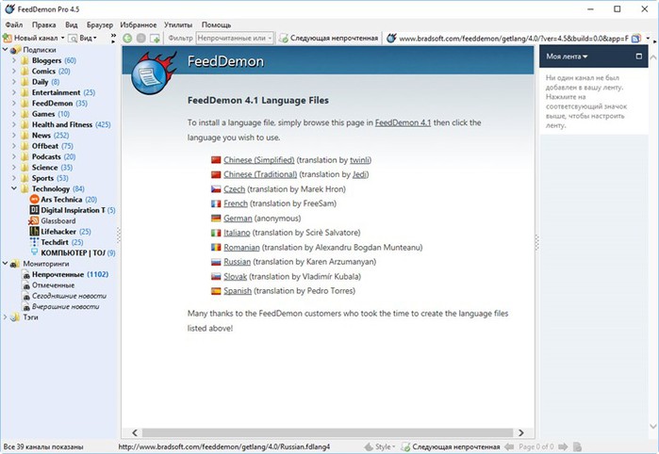This screenshot has height=454, width=659.
Task: Follow the Chinese (Simplified) language link
Action: pyautogui.click(x=259, y=160)
